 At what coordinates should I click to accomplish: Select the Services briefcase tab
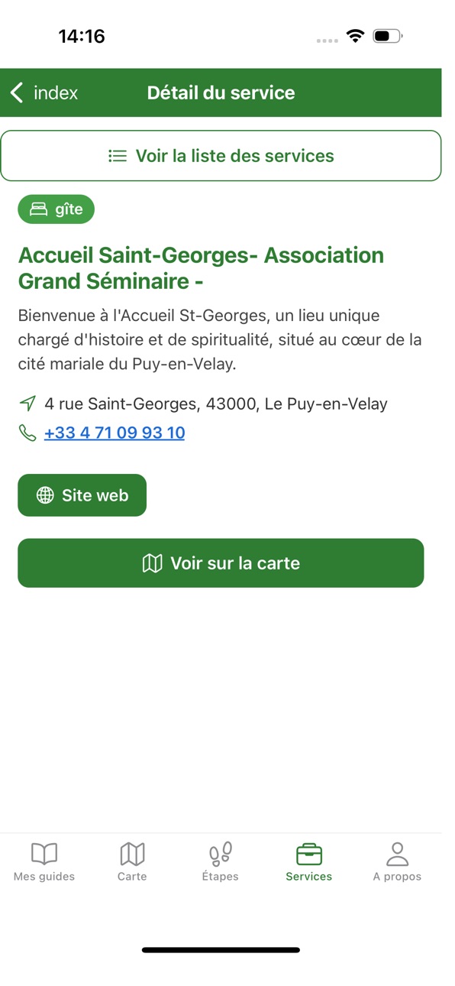[309, 862]
